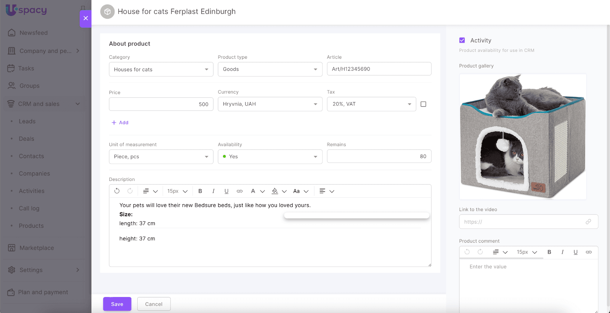Close the product panel with X
The width and height of the screenshot is (610, 313).
(85, 18)
